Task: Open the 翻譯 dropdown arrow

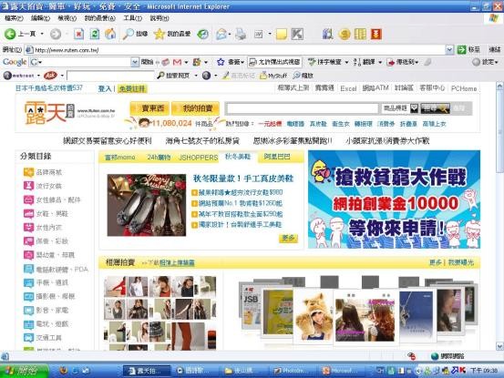Action: coord(380,62)
